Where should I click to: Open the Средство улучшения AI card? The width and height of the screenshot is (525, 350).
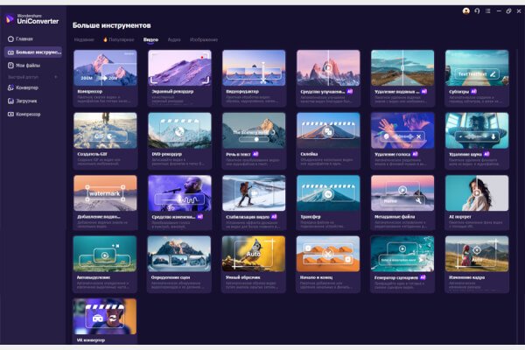coord(328,78)
